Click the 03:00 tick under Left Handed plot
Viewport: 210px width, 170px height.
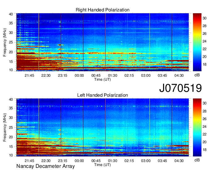146,161
